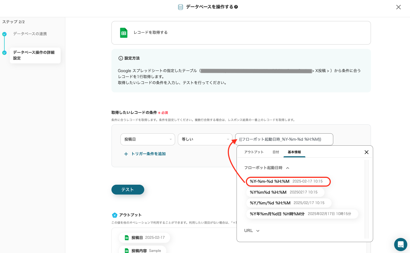Click the ステップ 2/2 label

[13, 22]
